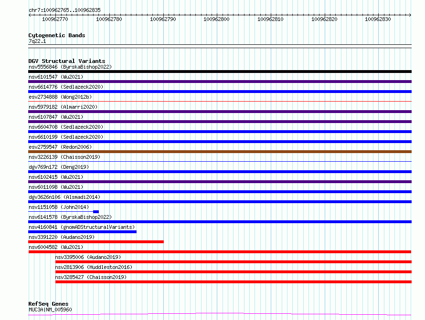
Task: Click the purple nsv6102415 variant bar
Action: pyautogui.click(x=220, y=182)
